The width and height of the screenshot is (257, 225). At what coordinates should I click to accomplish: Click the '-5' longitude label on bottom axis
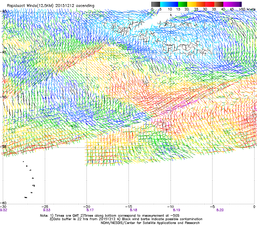coord(213,207)
